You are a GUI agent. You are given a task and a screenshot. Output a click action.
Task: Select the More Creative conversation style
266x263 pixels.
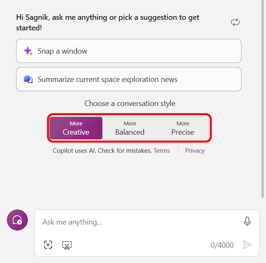click(x=76, y=128)
